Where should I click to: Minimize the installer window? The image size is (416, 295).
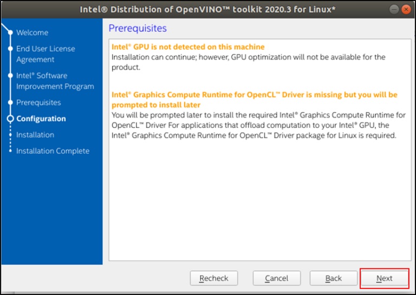click(394, 10)
